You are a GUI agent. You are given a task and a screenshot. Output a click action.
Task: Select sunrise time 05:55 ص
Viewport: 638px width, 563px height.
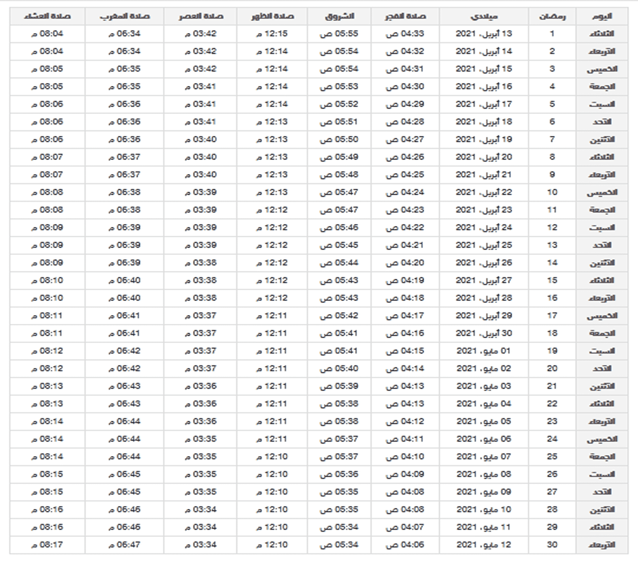point(339,34)
